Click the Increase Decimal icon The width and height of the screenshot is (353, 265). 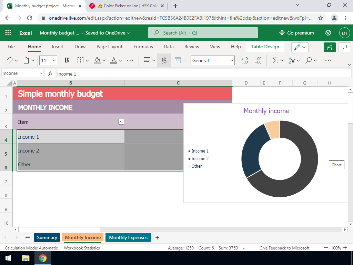click(245, 60)
